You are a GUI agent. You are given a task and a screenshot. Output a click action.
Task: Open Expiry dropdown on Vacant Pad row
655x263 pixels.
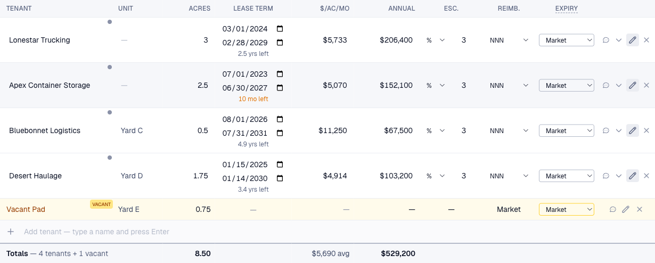point(567,209)
